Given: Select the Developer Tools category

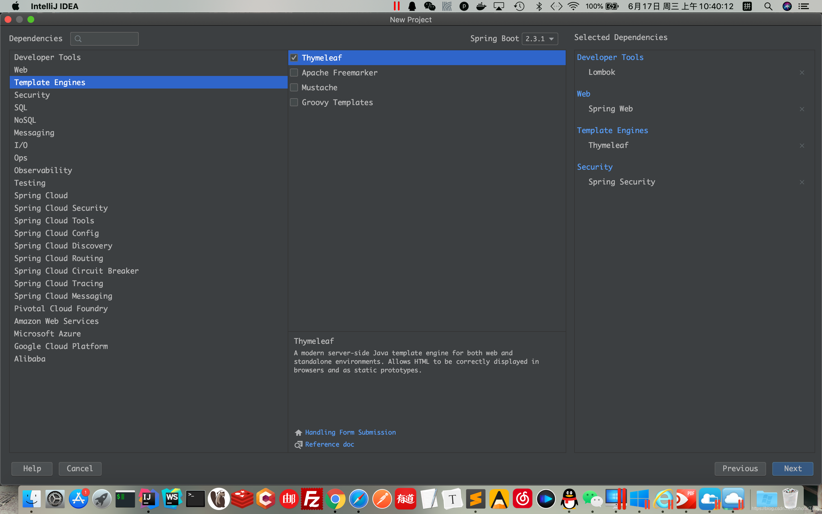Looking at the screenshot, I should point(148,57).
